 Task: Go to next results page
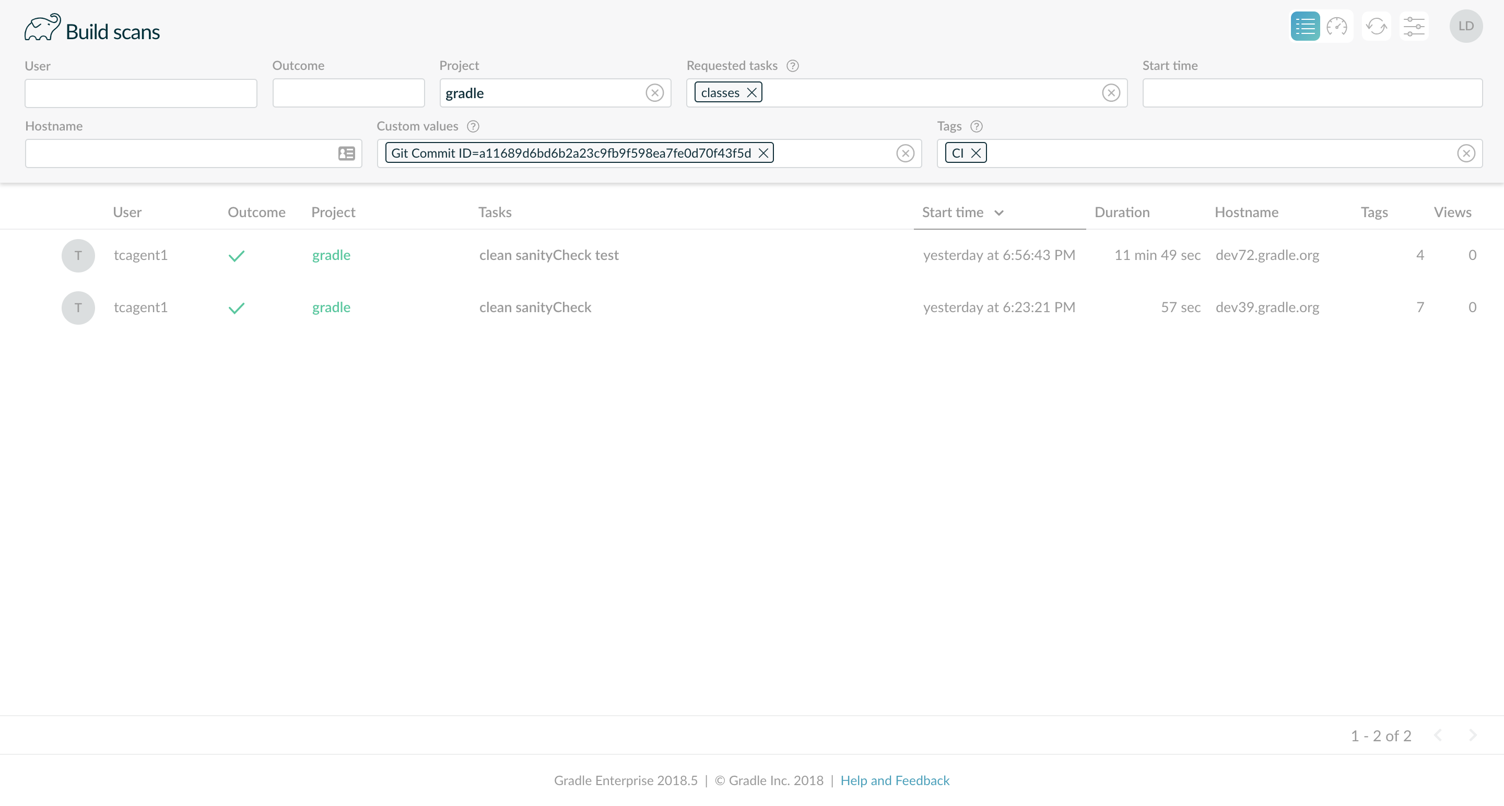click(1473, 735)
